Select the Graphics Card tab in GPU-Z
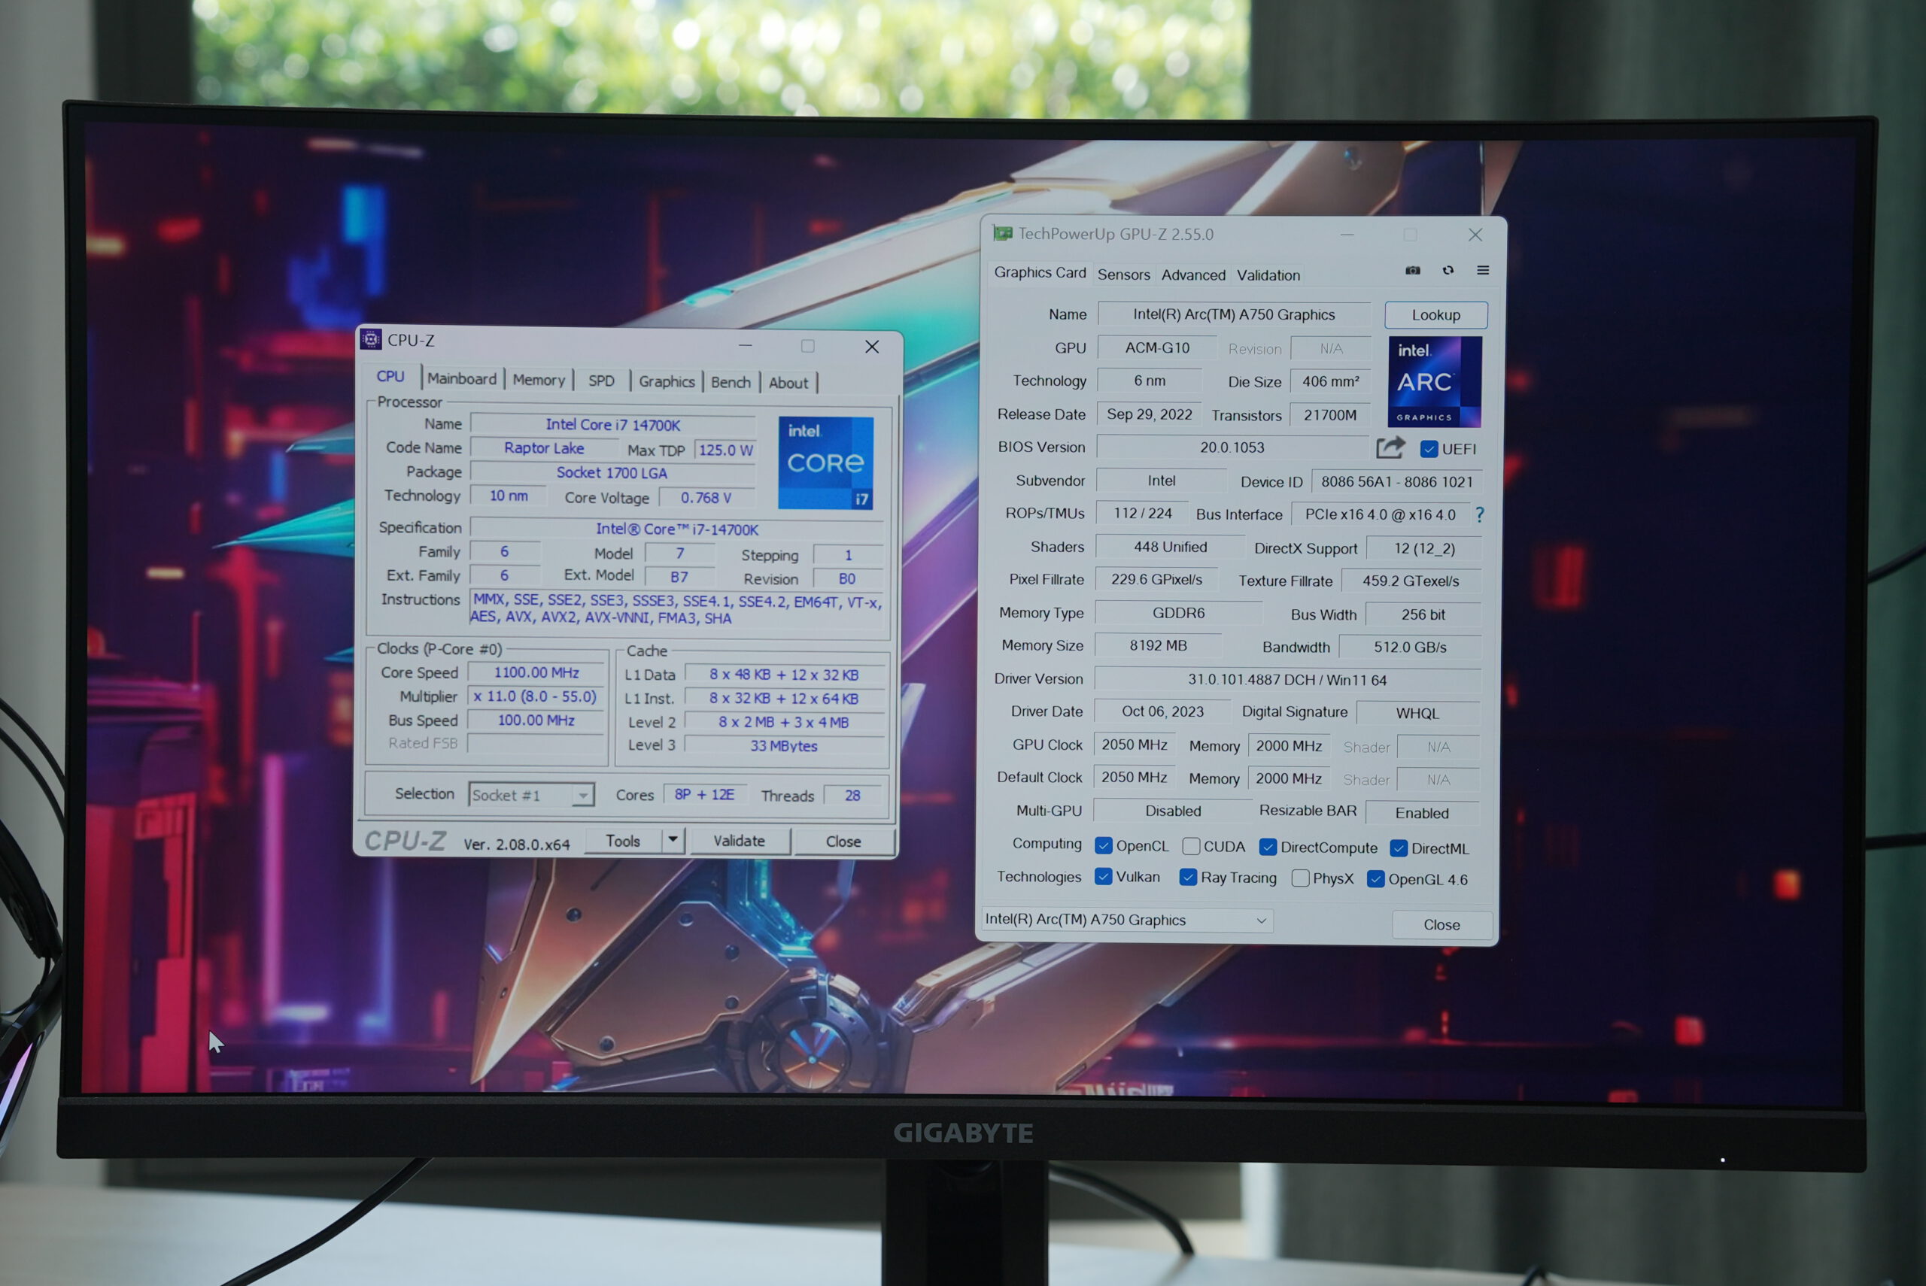 pos(1039,272)
